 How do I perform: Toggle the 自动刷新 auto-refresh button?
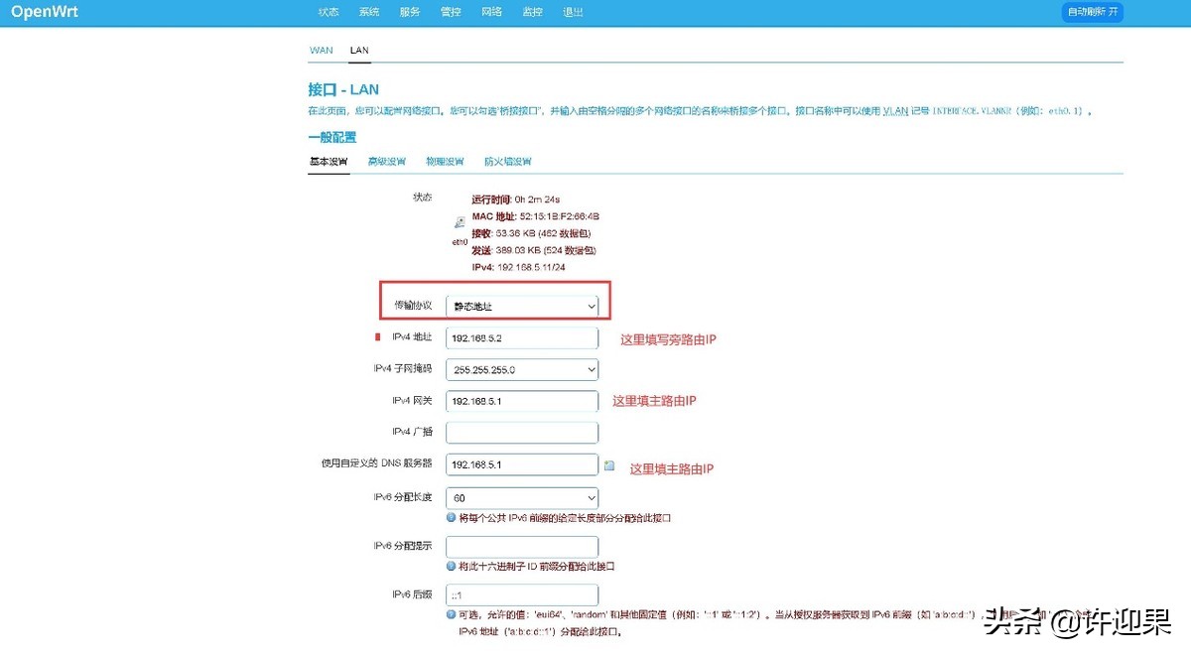1091,12
